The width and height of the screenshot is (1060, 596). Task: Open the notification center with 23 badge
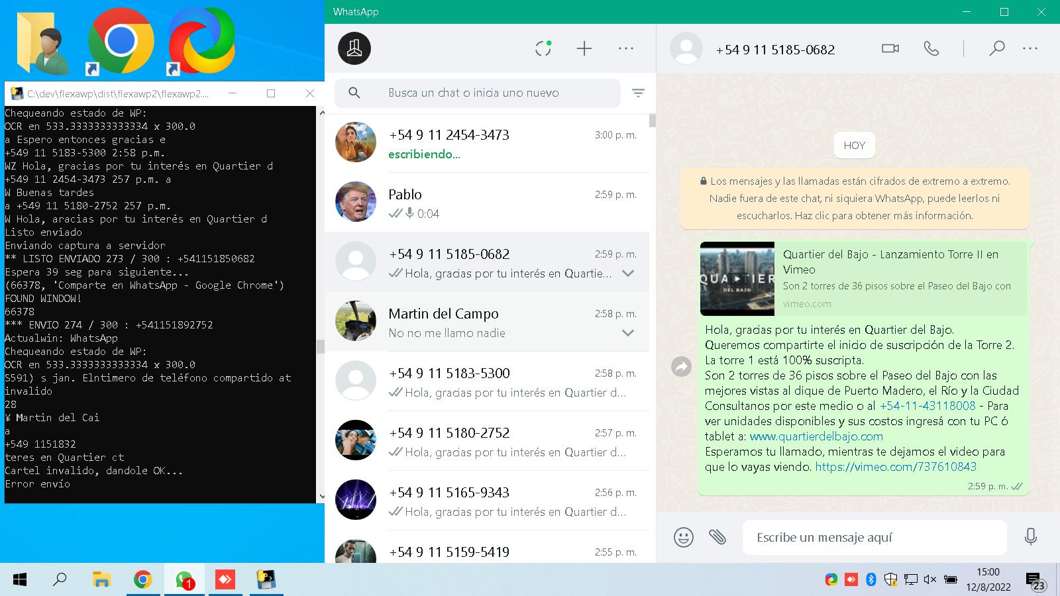pos(1036,581)
